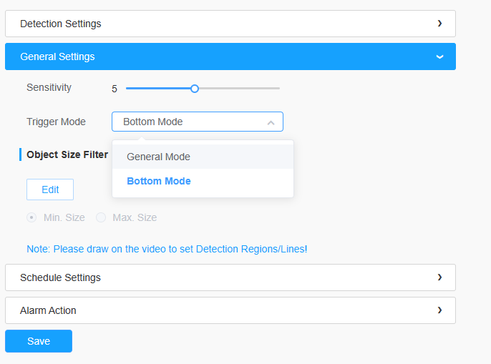Click the note about drawing Detection Regions/Lines
Image resolution: width=491 pixels, height=364 pixels.
tap(167, 249)
